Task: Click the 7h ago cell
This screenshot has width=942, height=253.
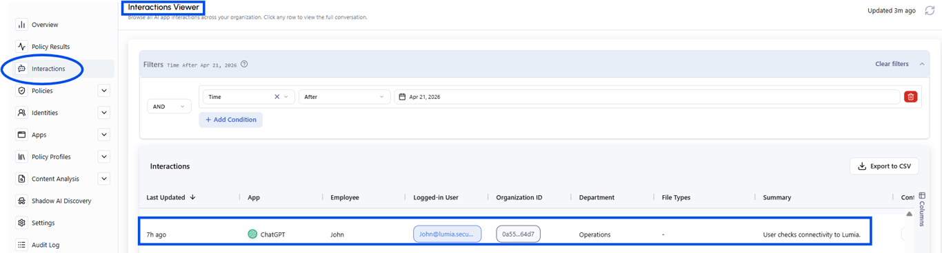Action: 156,234
